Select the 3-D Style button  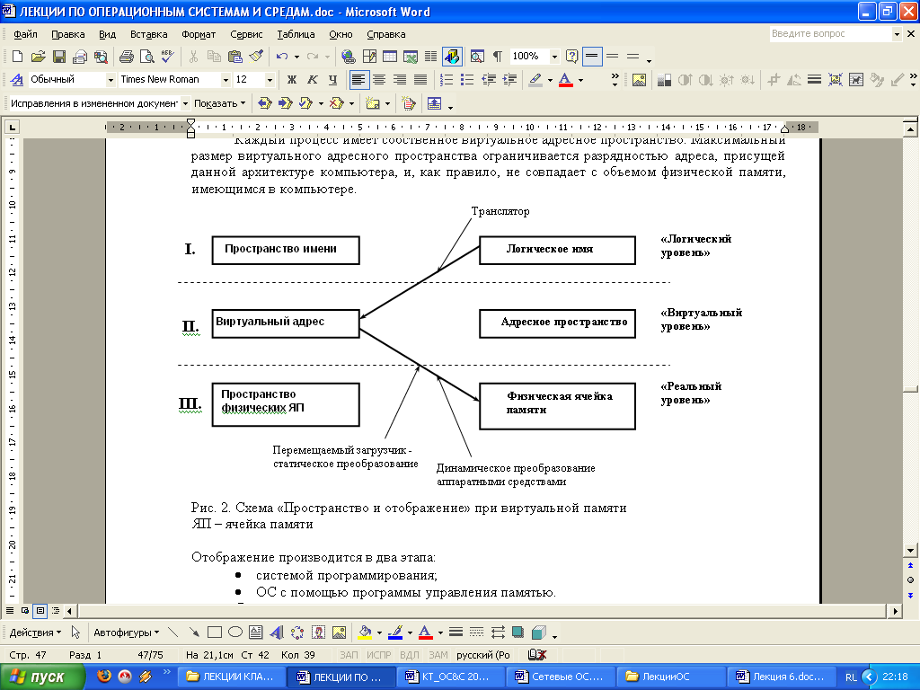click(539, 632)
